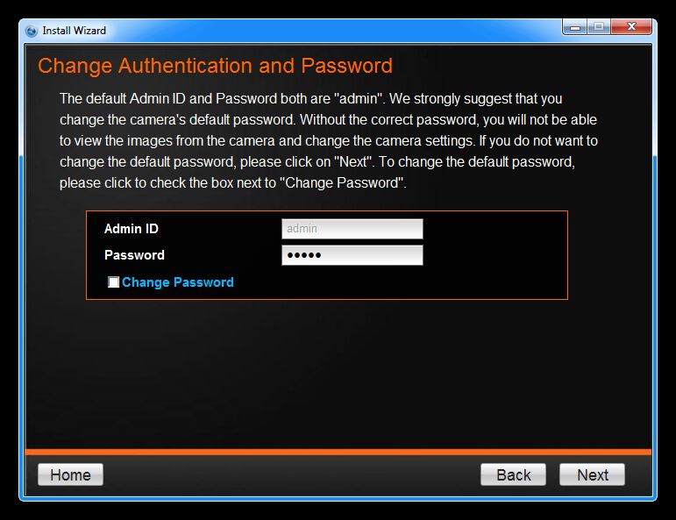Click the blue Change Password label
The width and height of the screenshot is (676, 520).
(x=178, y=282)
